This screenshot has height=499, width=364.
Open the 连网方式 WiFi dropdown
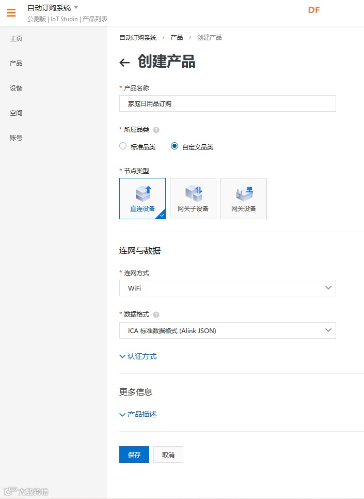coord(227,288)
